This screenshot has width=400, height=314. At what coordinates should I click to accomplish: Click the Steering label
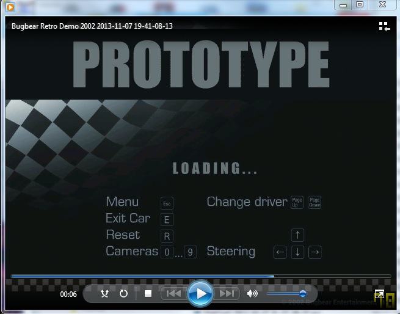(231, 252)
